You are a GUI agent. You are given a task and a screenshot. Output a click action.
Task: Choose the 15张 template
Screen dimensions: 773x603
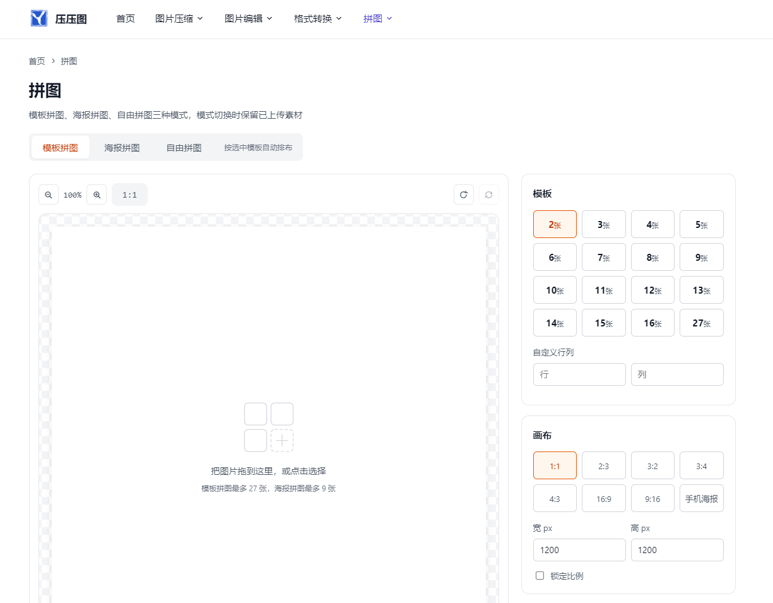(x=604, y=323)
